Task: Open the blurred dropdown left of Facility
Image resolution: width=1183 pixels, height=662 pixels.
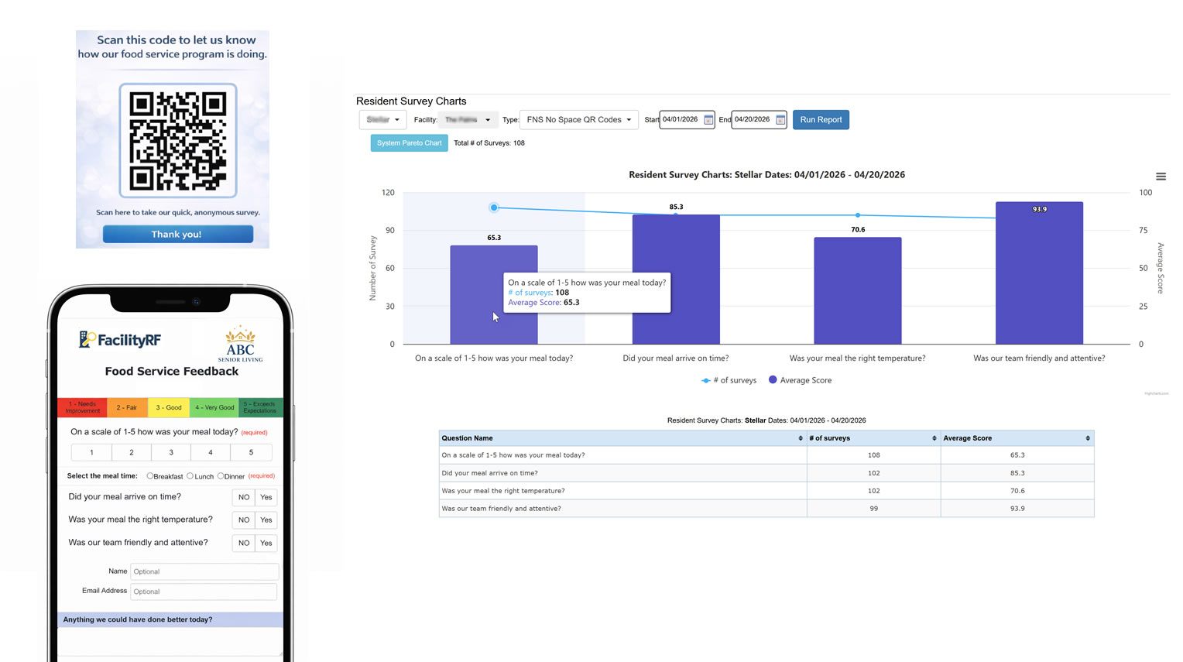Action: click(x=382, y=120)
